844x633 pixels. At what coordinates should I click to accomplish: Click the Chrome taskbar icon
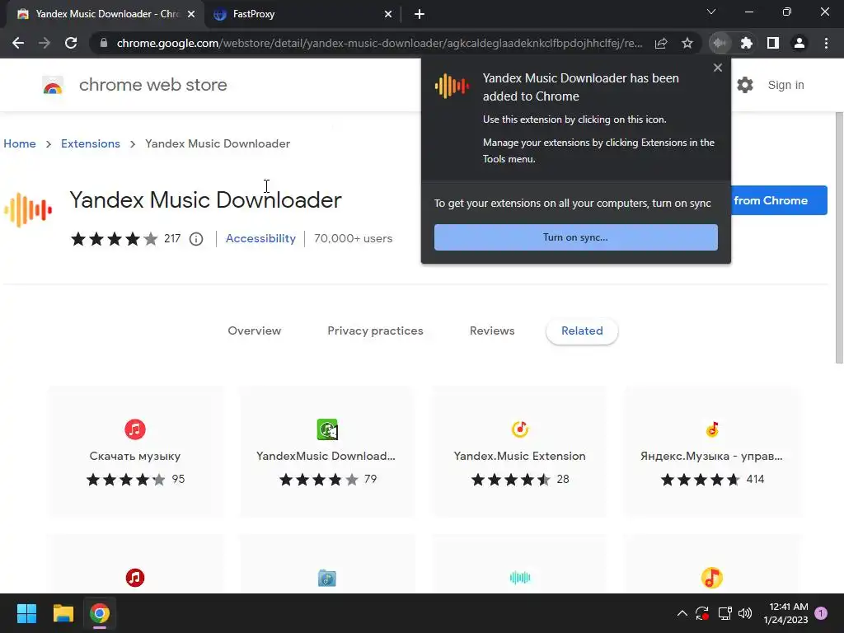100,613
